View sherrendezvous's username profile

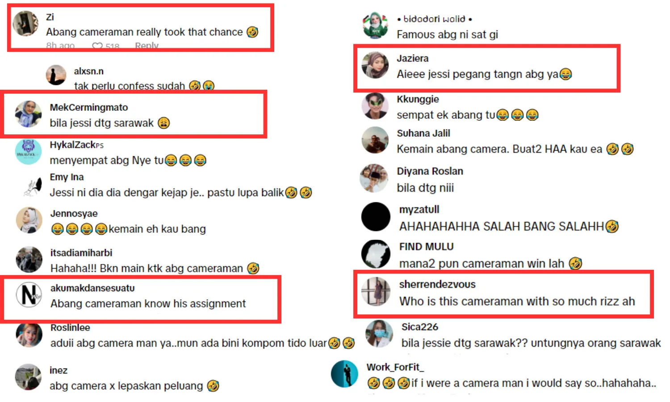[437, 285]
